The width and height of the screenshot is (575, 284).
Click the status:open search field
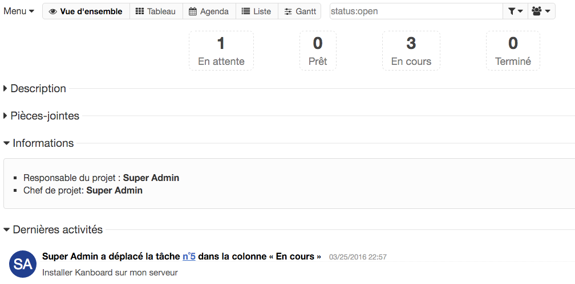[415, 11]
